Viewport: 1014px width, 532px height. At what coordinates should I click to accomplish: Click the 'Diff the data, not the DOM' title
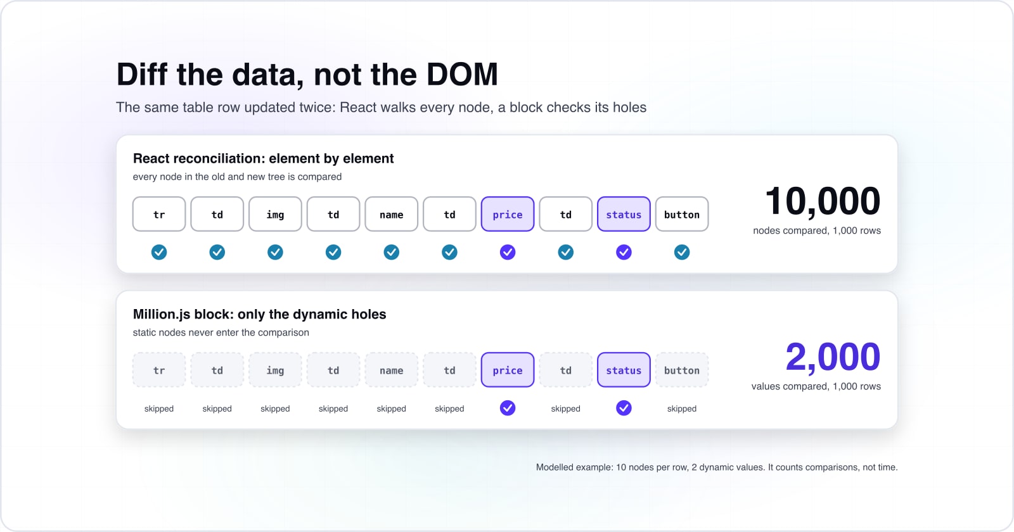(x=307, y=75)
